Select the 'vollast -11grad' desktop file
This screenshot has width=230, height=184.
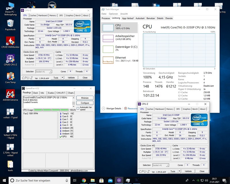tap(10, 113)
